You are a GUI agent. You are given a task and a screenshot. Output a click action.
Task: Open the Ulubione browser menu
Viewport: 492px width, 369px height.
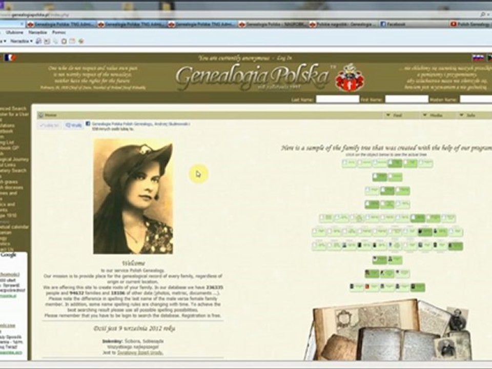coord(14,32)
